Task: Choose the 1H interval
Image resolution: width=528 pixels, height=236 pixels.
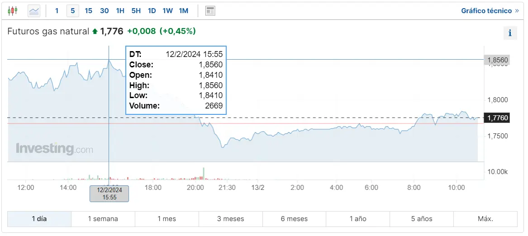Action: tap(120, 10)
